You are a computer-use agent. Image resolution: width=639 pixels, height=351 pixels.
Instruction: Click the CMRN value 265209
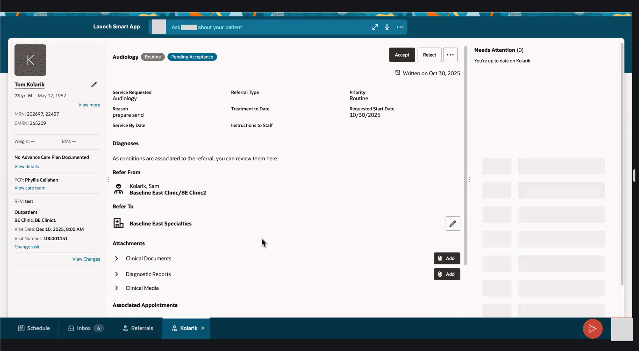[38, 123]
